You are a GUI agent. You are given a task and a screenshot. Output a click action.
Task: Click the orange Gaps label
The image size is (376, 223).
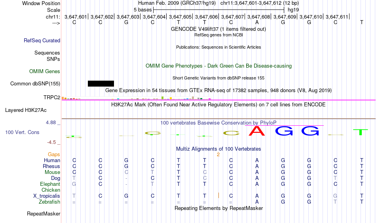tap(54, 155)
